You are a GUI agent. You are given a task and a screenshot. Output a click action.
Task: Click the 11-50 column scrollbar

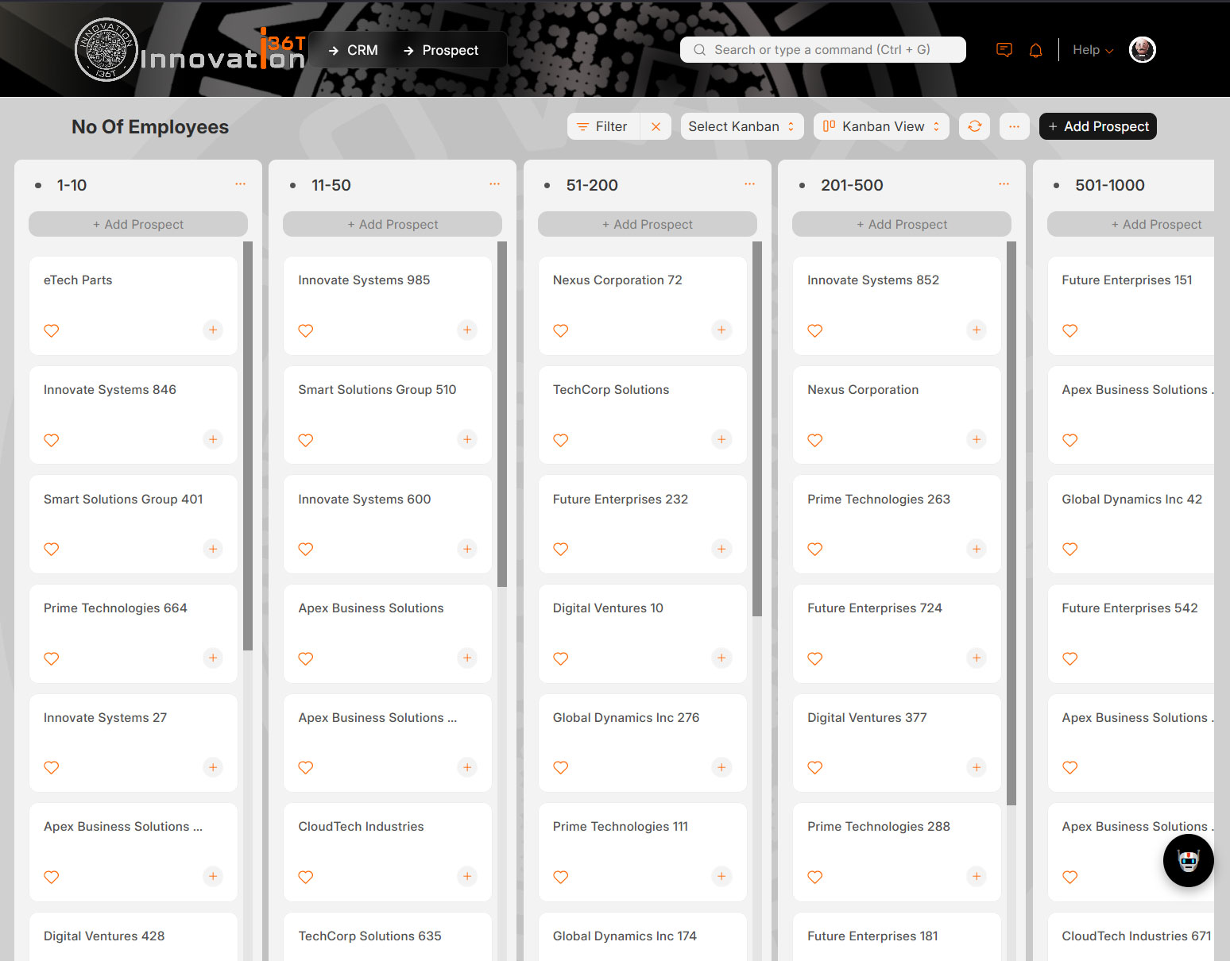click(501, 413)
